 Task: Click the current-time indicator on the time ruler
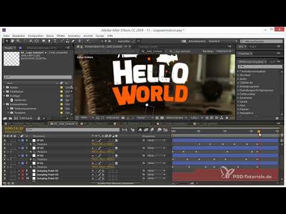point(259,131)
